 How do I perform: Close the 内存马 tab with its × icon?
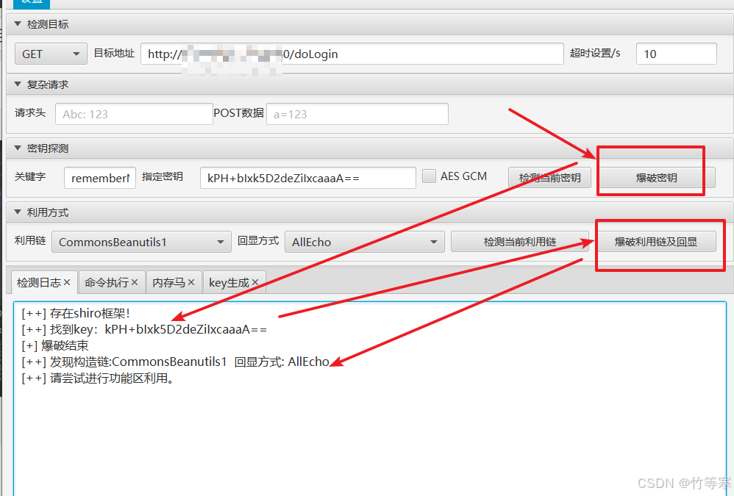(190, 282)
